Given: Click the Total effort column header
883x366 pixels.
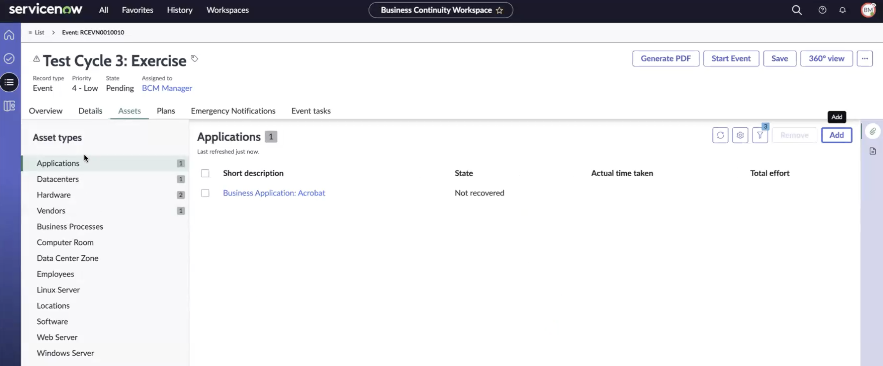Looking at the screenshot, I should (770, 173).
